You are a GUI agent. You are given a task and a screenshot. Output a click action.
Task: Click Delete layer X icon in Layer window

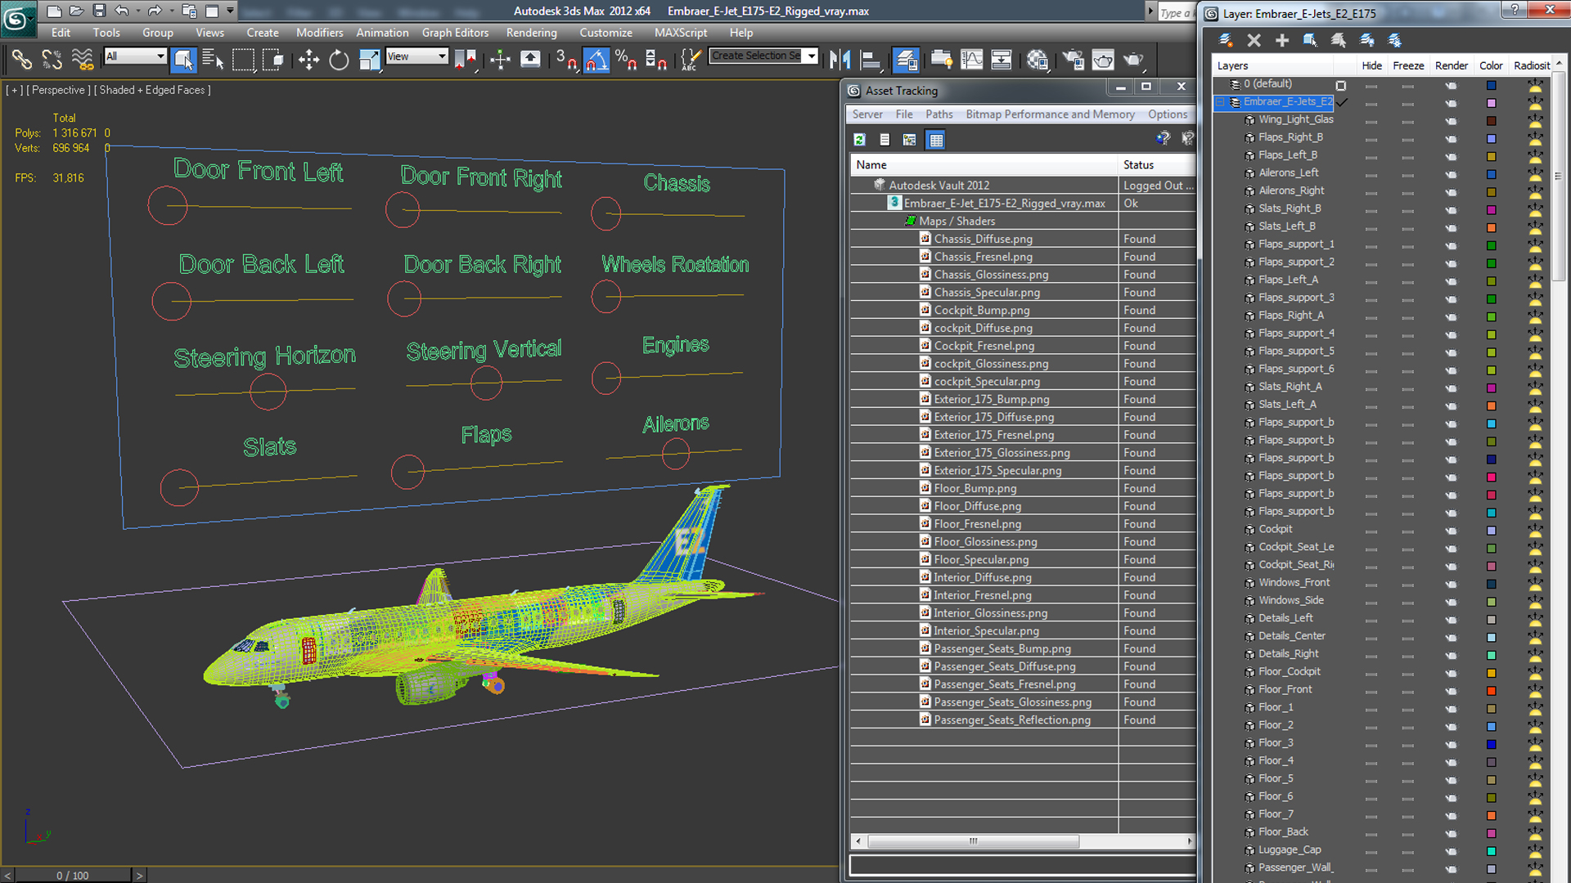point(1254,40)
